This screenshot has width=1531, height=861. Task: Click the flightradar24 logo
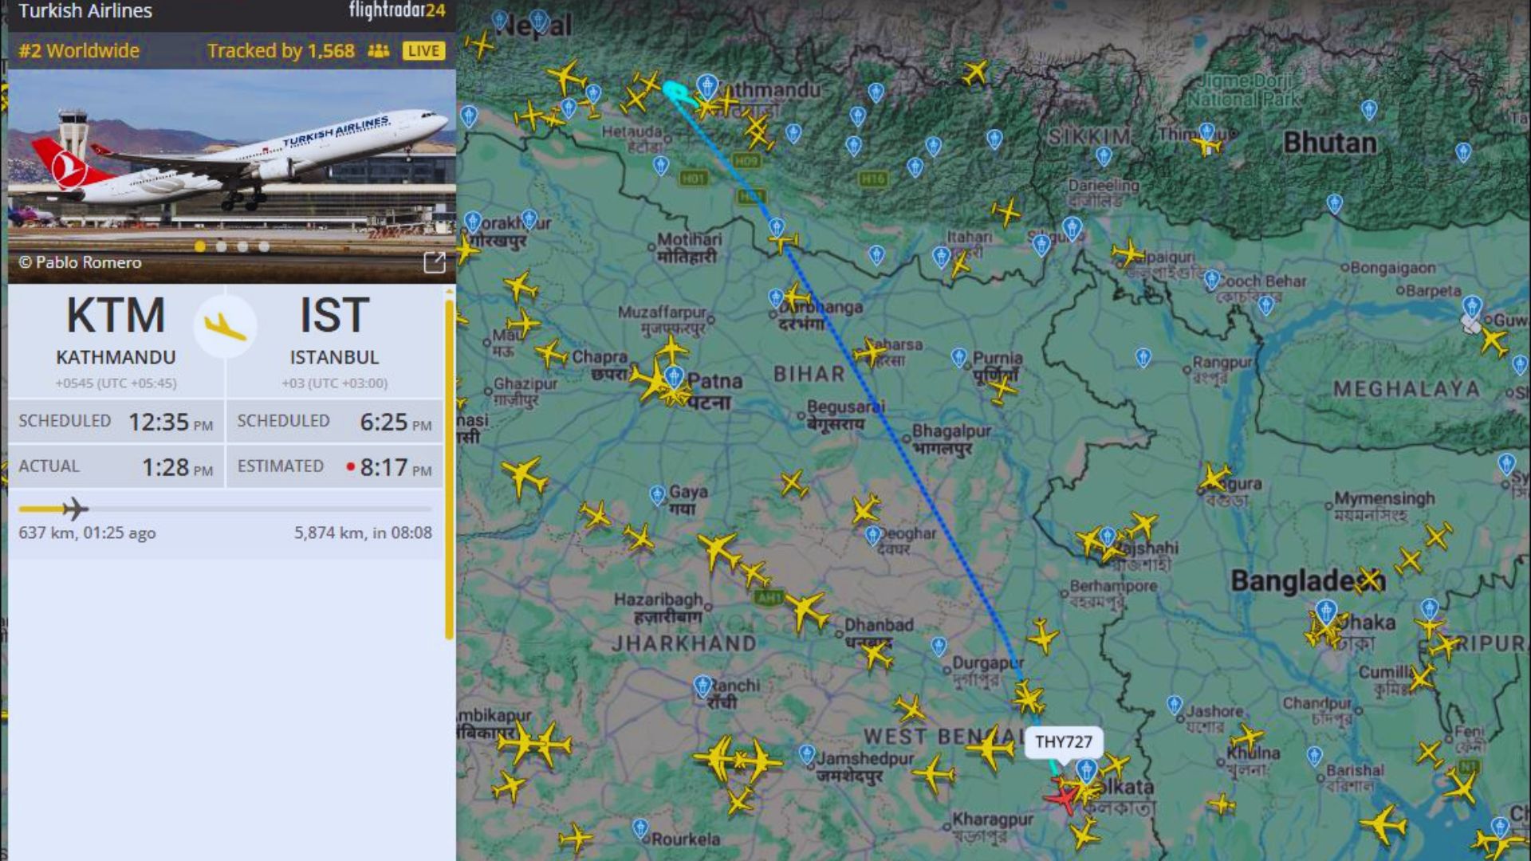[x=397, y=11]
